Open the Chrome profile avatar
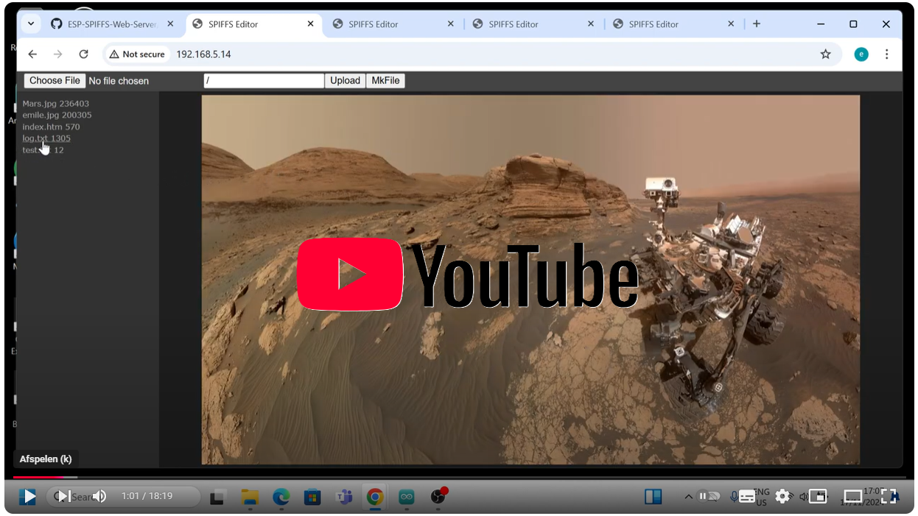 point(861,54)
